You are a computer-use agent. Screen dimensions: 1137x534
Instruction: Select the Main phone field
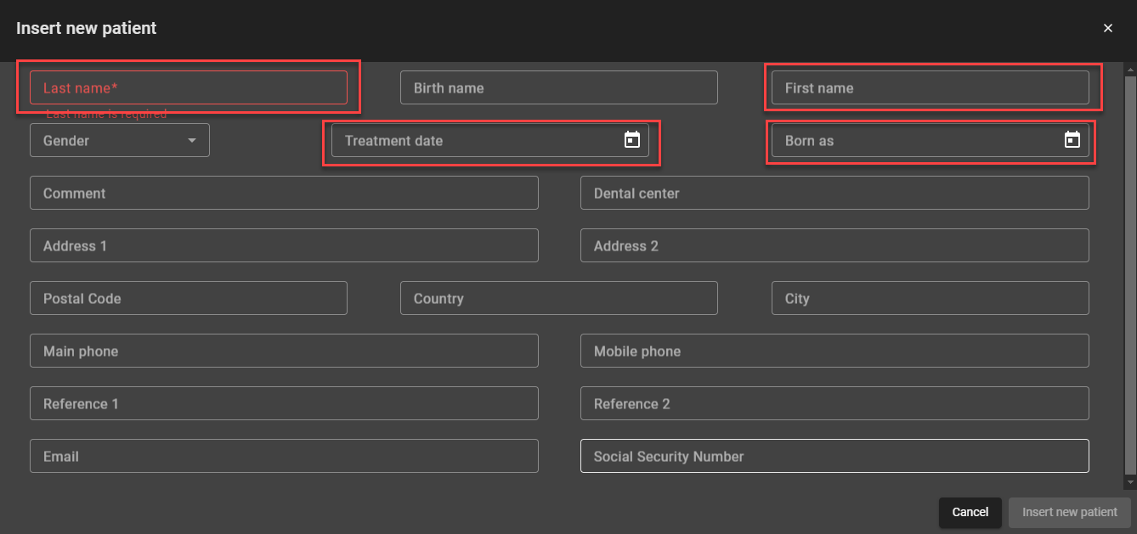pos(284,351)
